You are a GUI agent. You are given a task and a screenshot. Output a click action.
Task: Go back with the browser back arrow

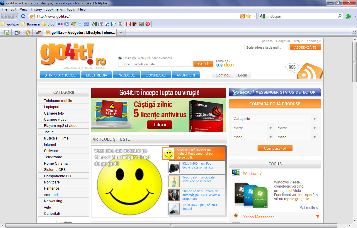coord(5,16)
